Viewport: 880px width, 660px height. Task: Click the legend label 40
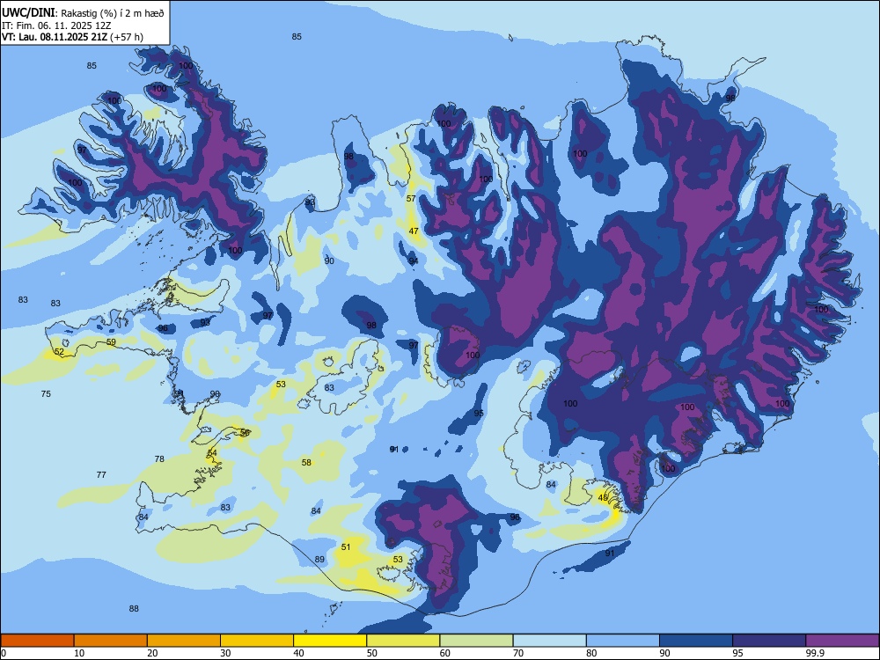click(299, 653)
